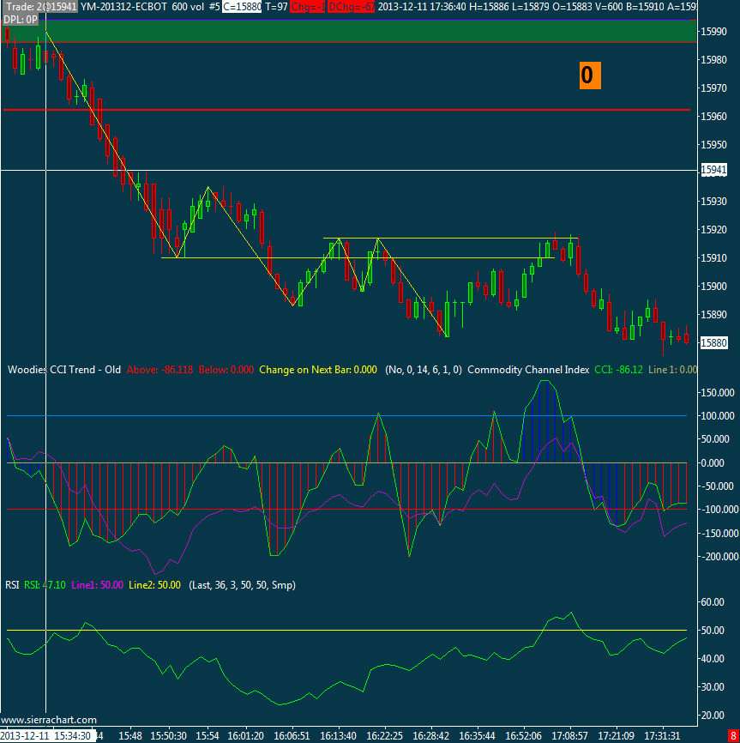Click the 15920 price scale label

click(x=713, y=230)
